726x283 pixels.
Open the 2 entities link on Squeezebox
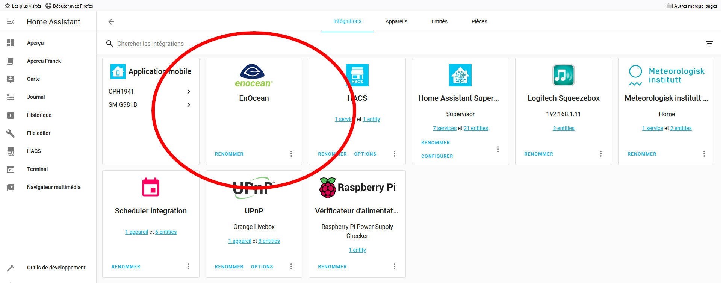click(563, 128)
